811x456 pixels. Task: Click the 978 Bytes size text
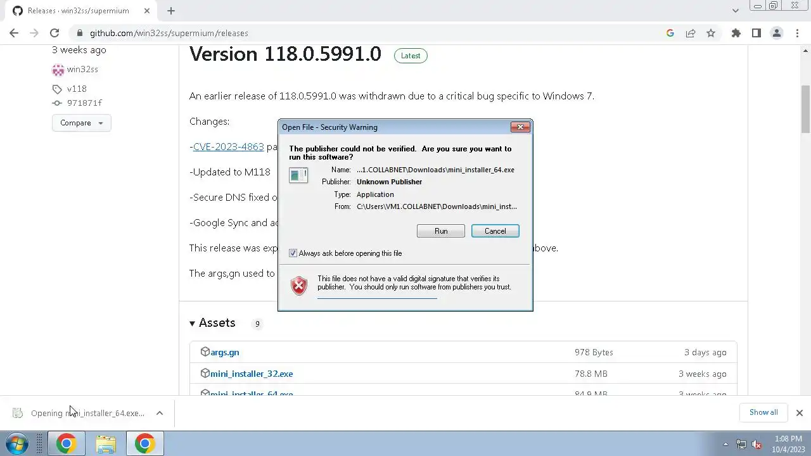594,352
